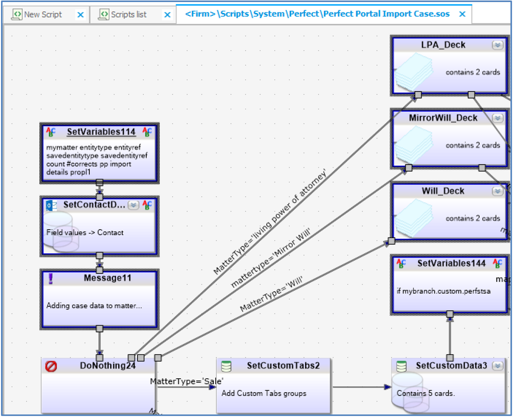Click the card stack icon inside LPA_Deck

(415, 71)
